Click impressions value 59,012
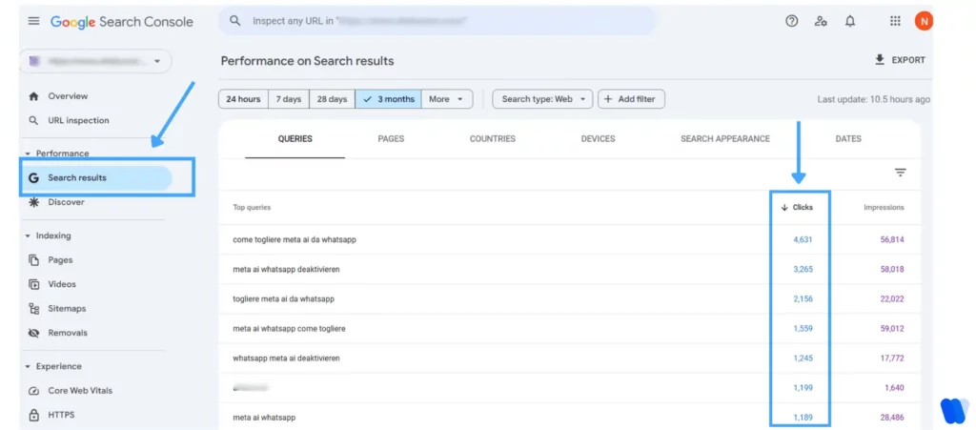Screen dimensions: 976x430 click(x=892, y=329)
